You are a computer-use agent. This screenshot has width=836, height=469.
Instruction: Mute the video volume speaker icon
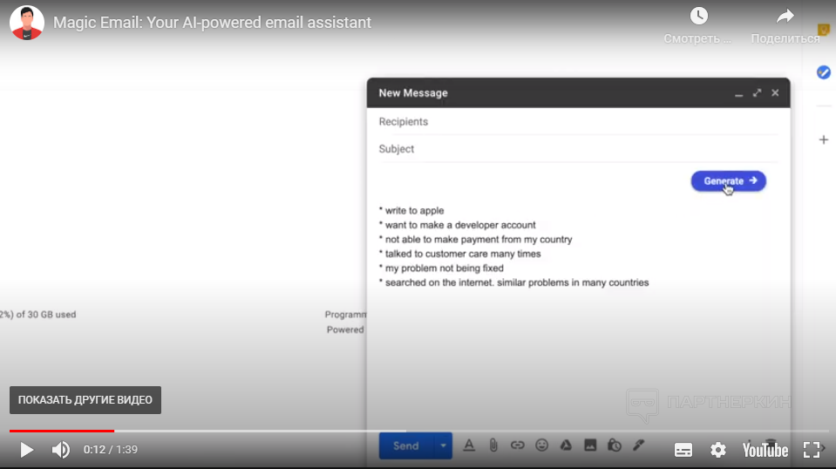point(61,450)
